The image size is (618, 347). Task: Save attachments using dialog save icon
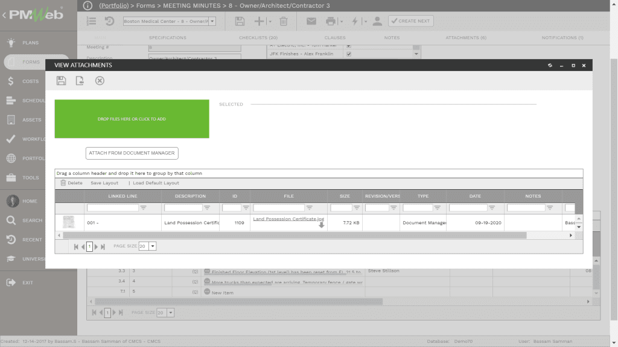[61, 81]
